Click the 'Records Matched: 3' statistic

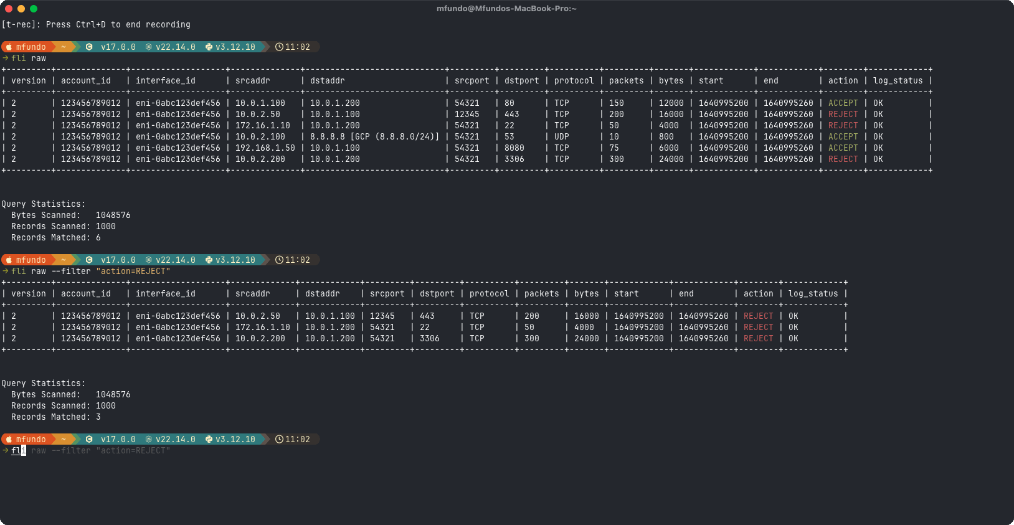coord(56,417)
